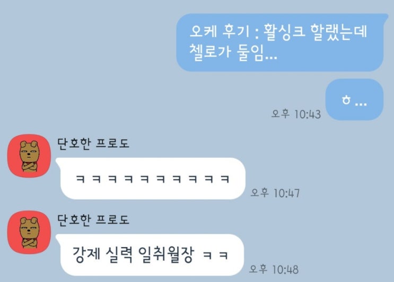
Task: Click sender name 단호한 프로도 above the 강제 실력 bubble
Action: point(93,220)
